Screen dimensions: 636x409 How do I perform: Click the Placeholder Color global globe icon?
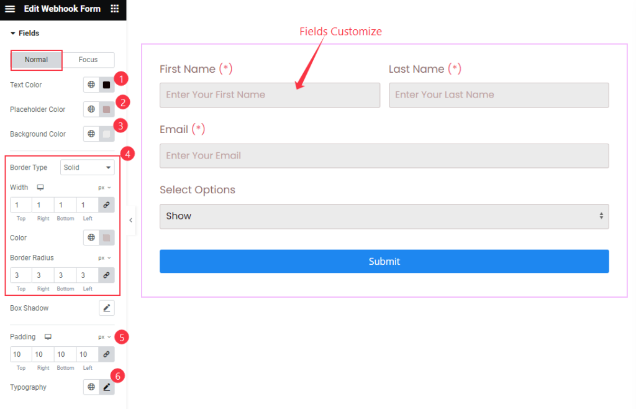pyautogui.click(x=91, y=109)
